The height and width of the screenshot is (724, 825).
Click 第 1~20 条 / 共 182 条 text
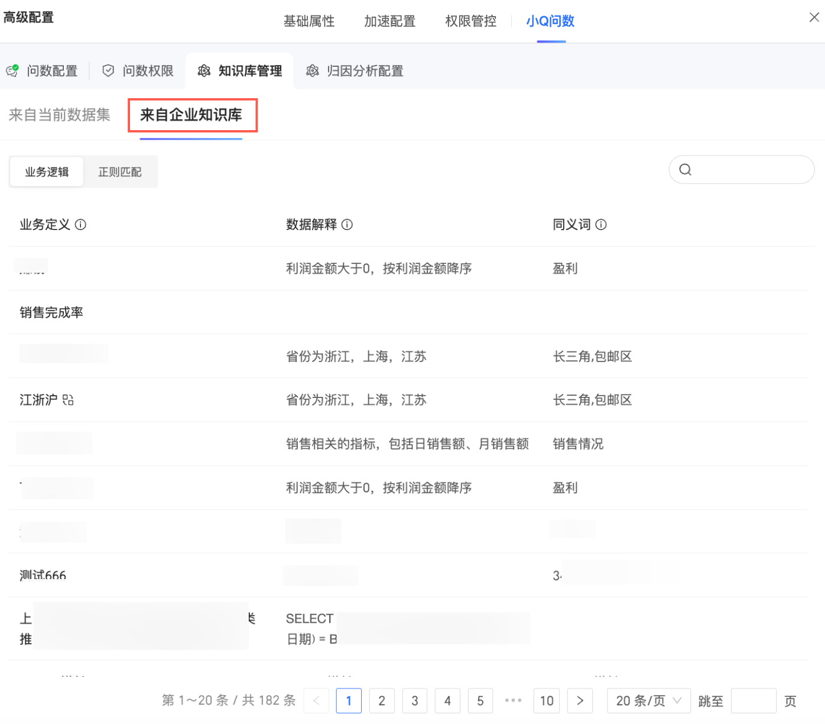(x=229, y=701)
